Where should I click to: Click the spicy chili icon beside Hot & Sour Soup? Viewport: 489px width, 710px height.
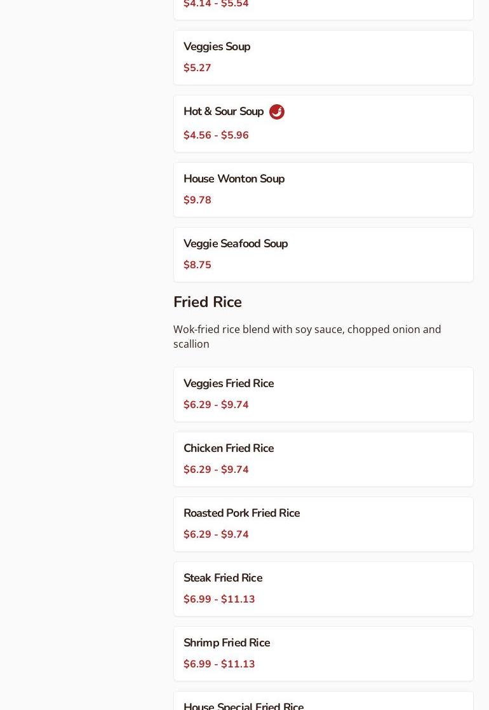[x=277, y=112]
